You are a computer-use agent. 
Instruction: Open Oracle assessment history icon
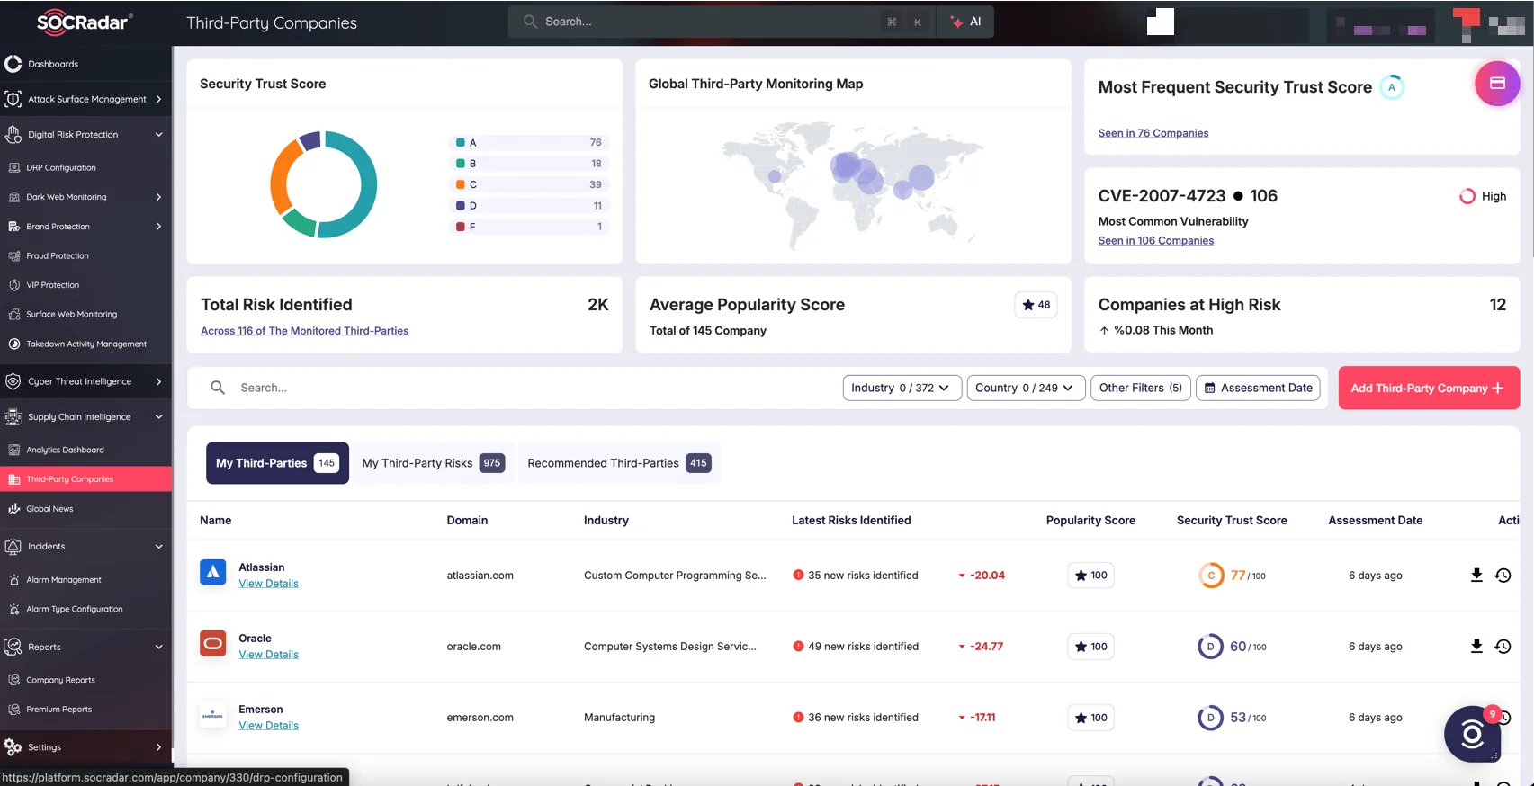point(1503,647)
